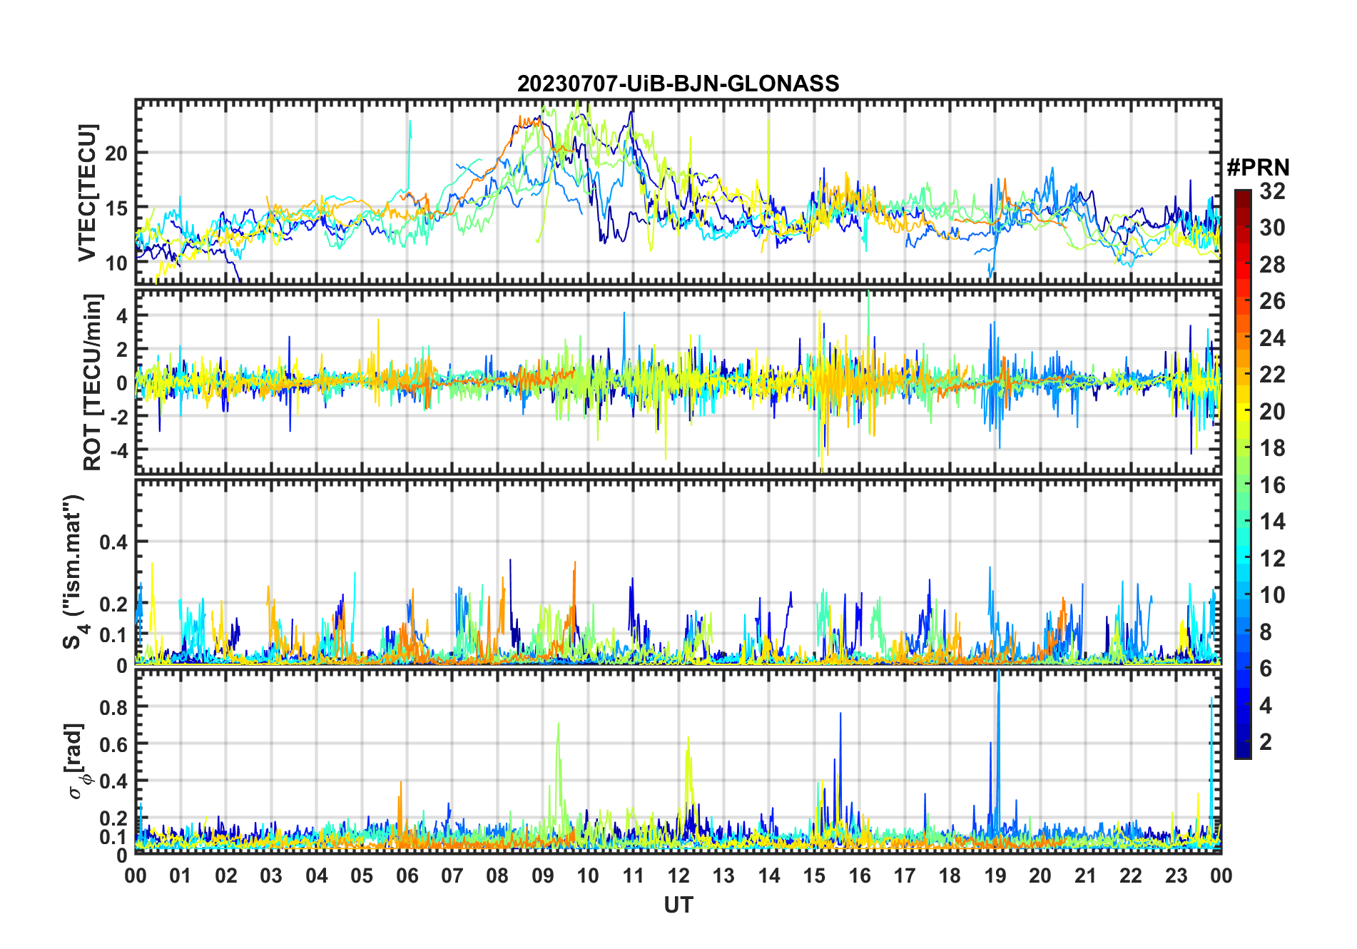
Task: Click the colorbar at the dark red PRN 32 end
Action: point(1242,195)
